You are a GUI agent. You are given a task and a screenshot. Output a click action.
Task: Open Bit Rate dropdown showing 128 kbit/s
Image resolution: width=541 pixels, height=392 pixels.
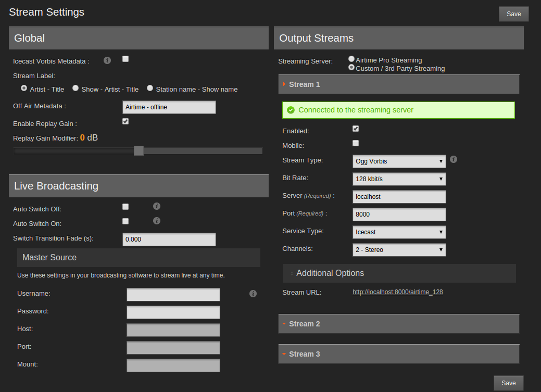tap(399, 179)
